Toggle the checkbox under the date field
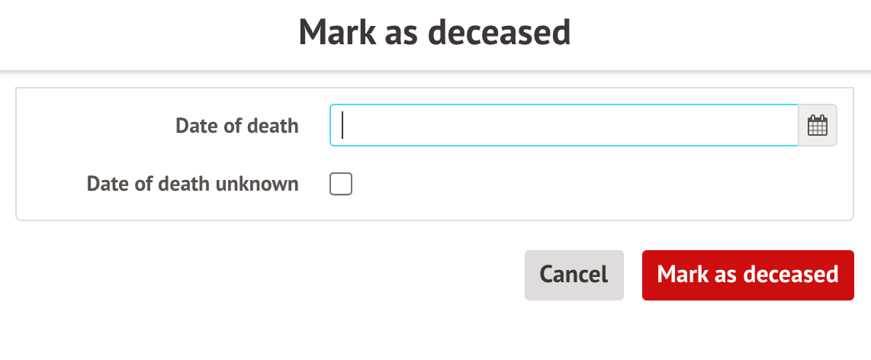Viewport: 871px width, 360px height. click(x=340, y=184)
